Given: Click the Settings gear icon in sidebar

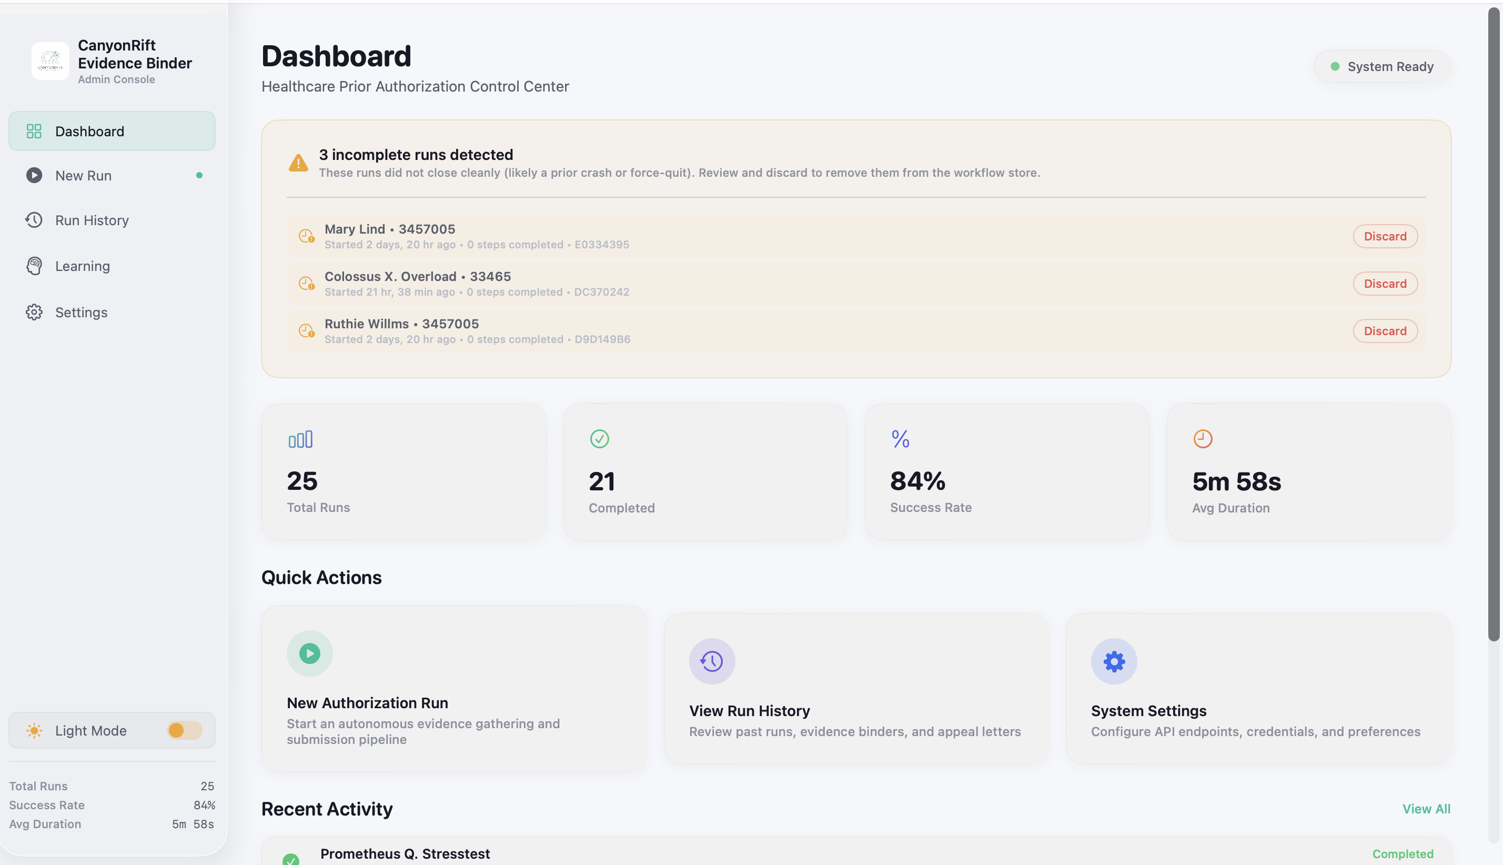Looking at the screenshot, I should click(34, 312).
